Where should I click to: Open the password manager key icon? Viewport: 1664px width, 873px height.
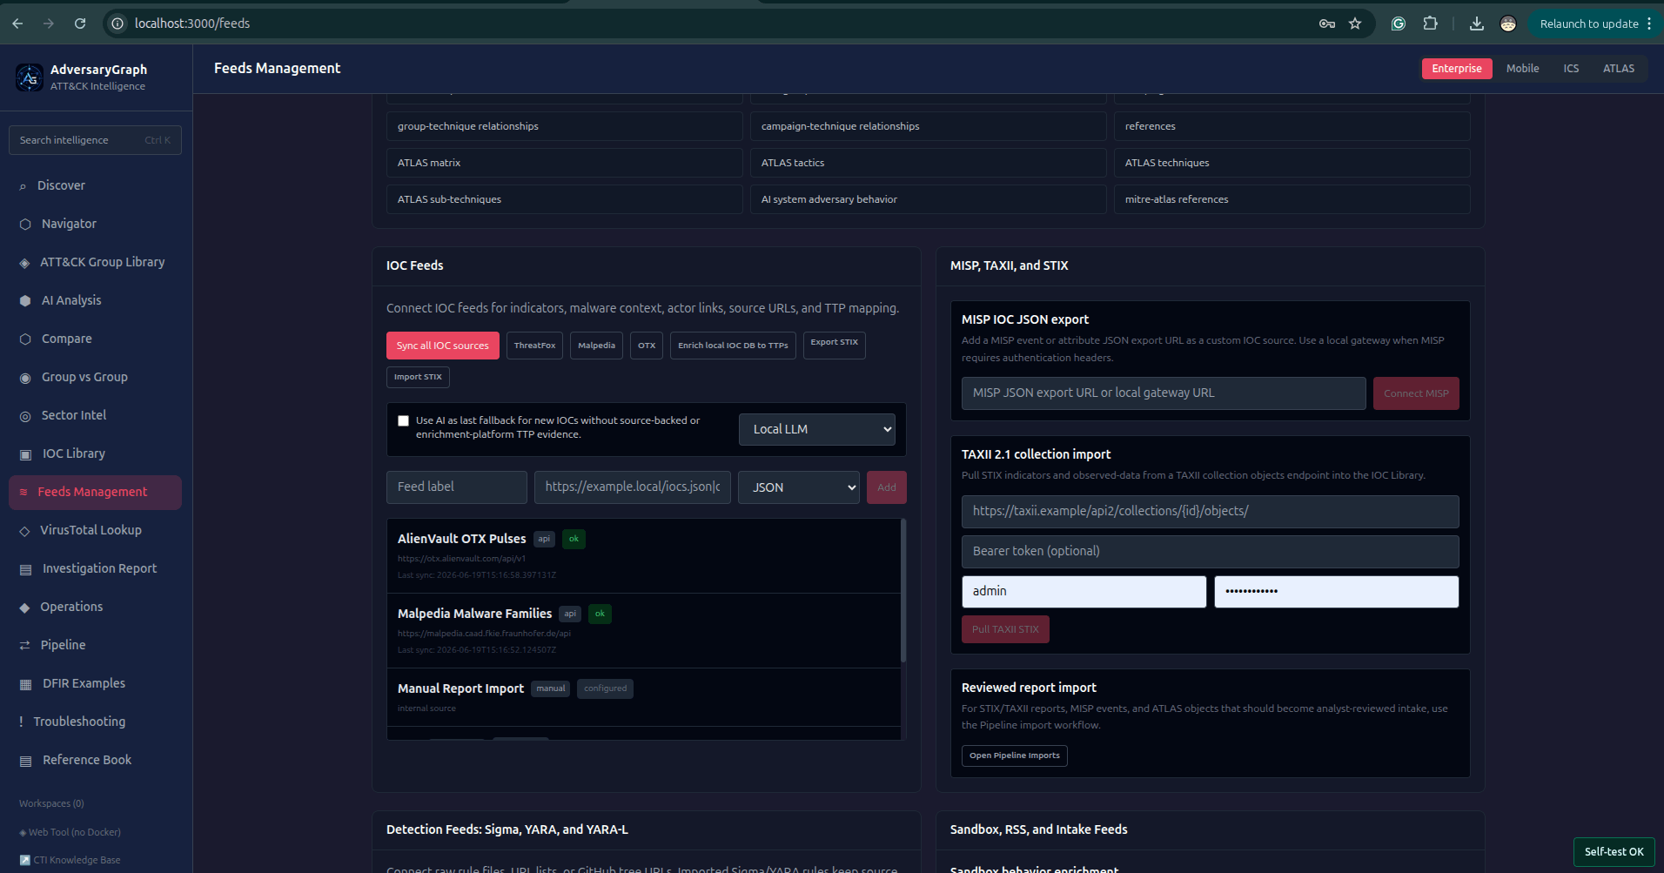pos(1326,24)
